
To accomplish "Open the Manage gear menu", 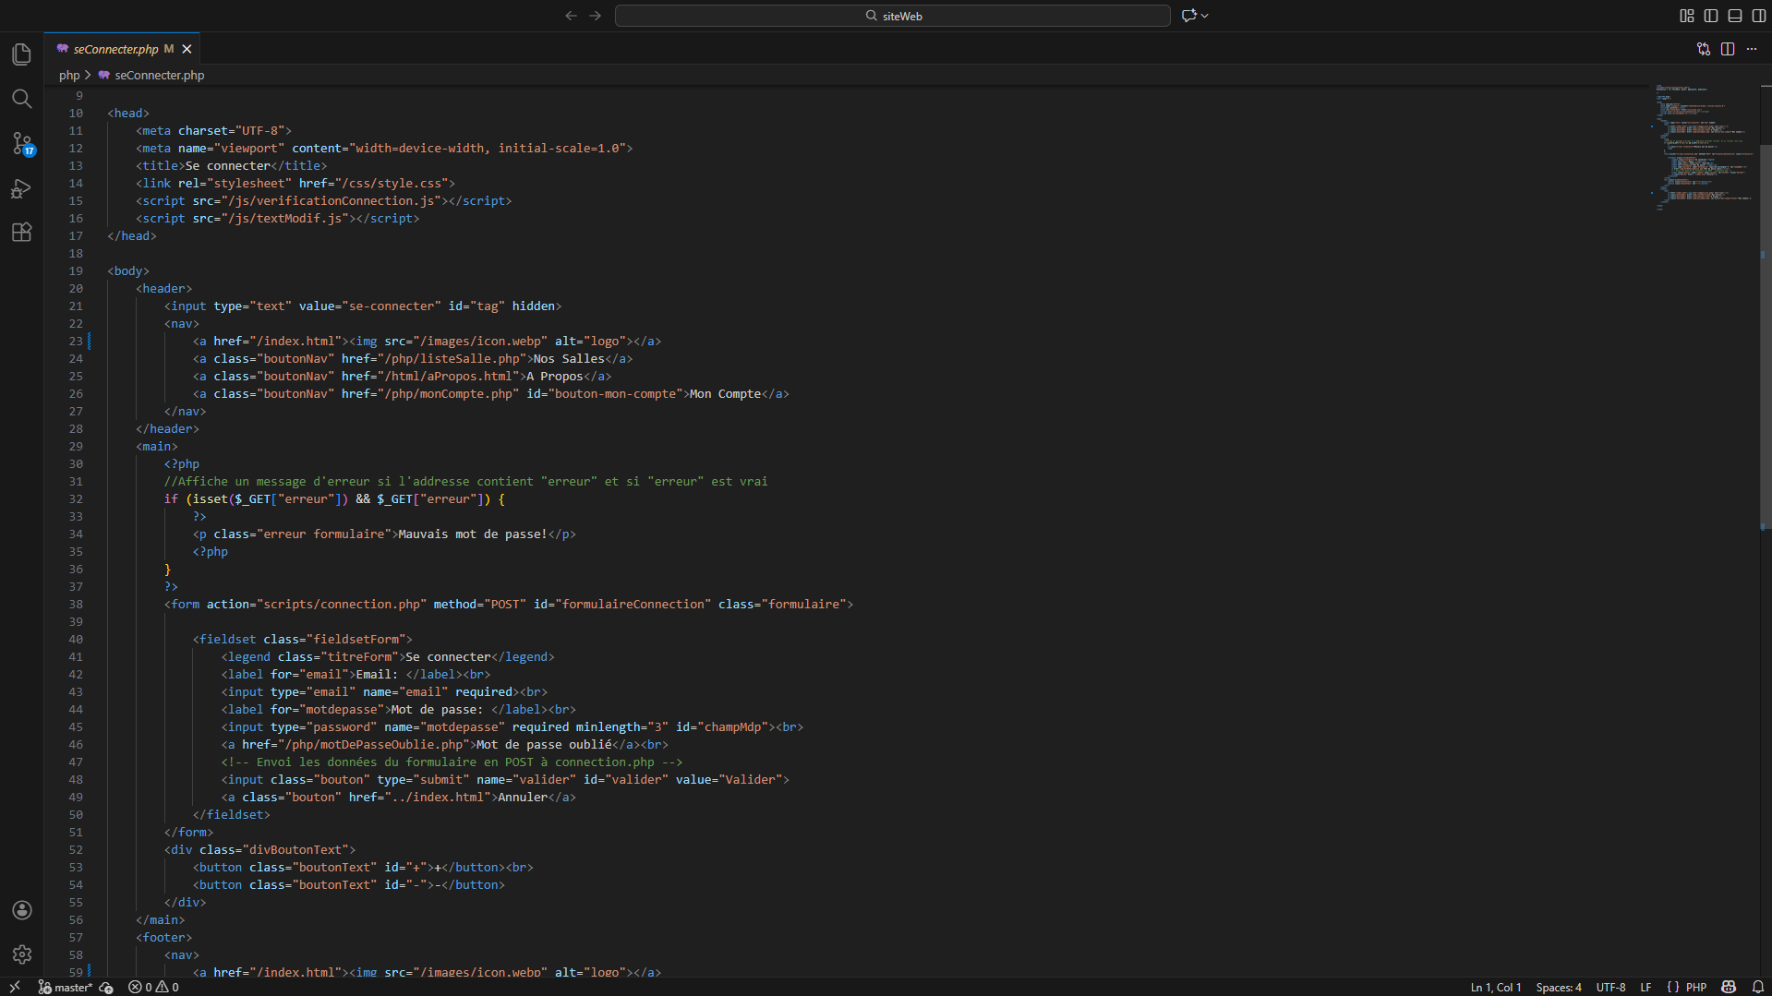I will click(x=22, y=954).
